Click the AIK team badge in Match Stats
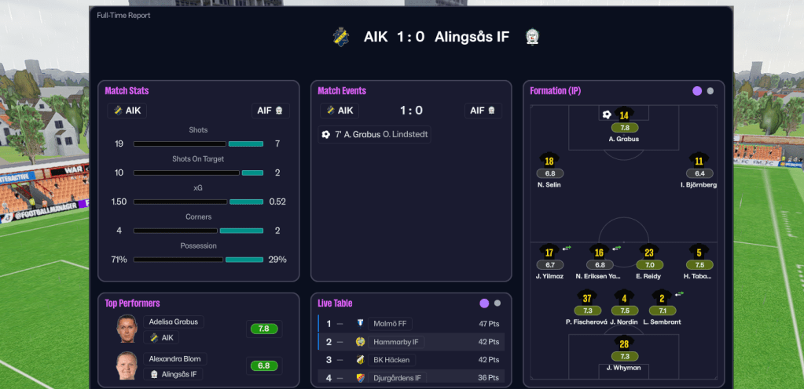804x389 pixels. point(127,111)
